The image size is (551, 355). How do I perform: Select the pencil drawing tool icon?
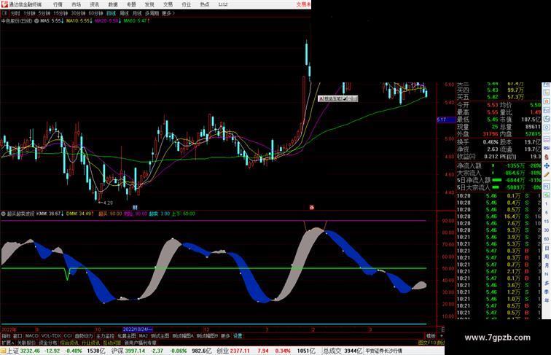point(547,175)
